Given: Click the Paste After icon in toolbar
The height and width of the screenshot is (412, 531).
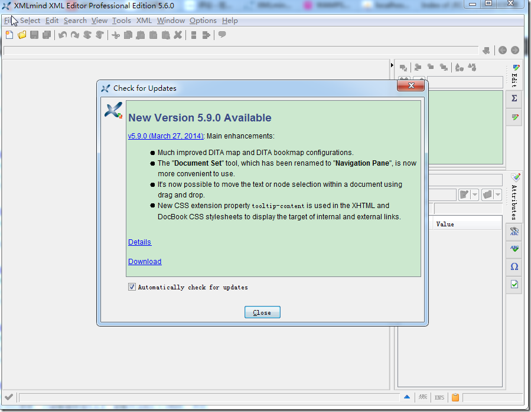Looking at the screenshot, I should [165, 35].
